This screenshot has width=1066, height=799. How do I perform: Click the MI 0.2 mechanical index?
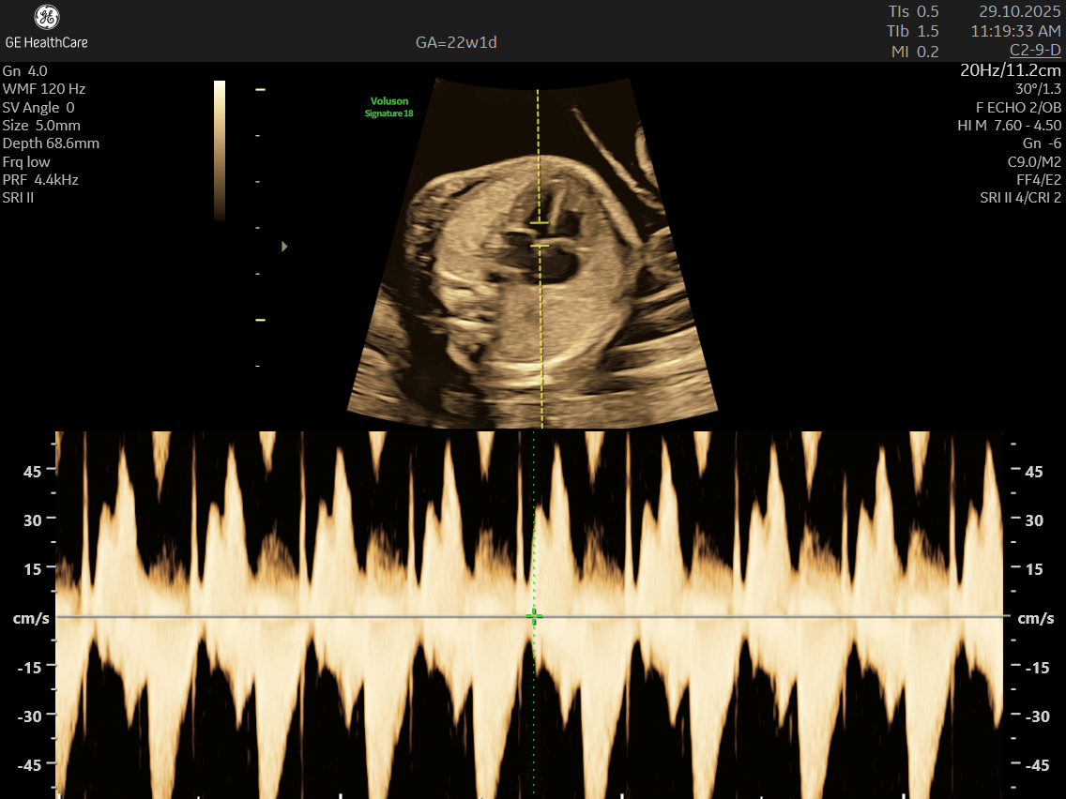[914, 53]
